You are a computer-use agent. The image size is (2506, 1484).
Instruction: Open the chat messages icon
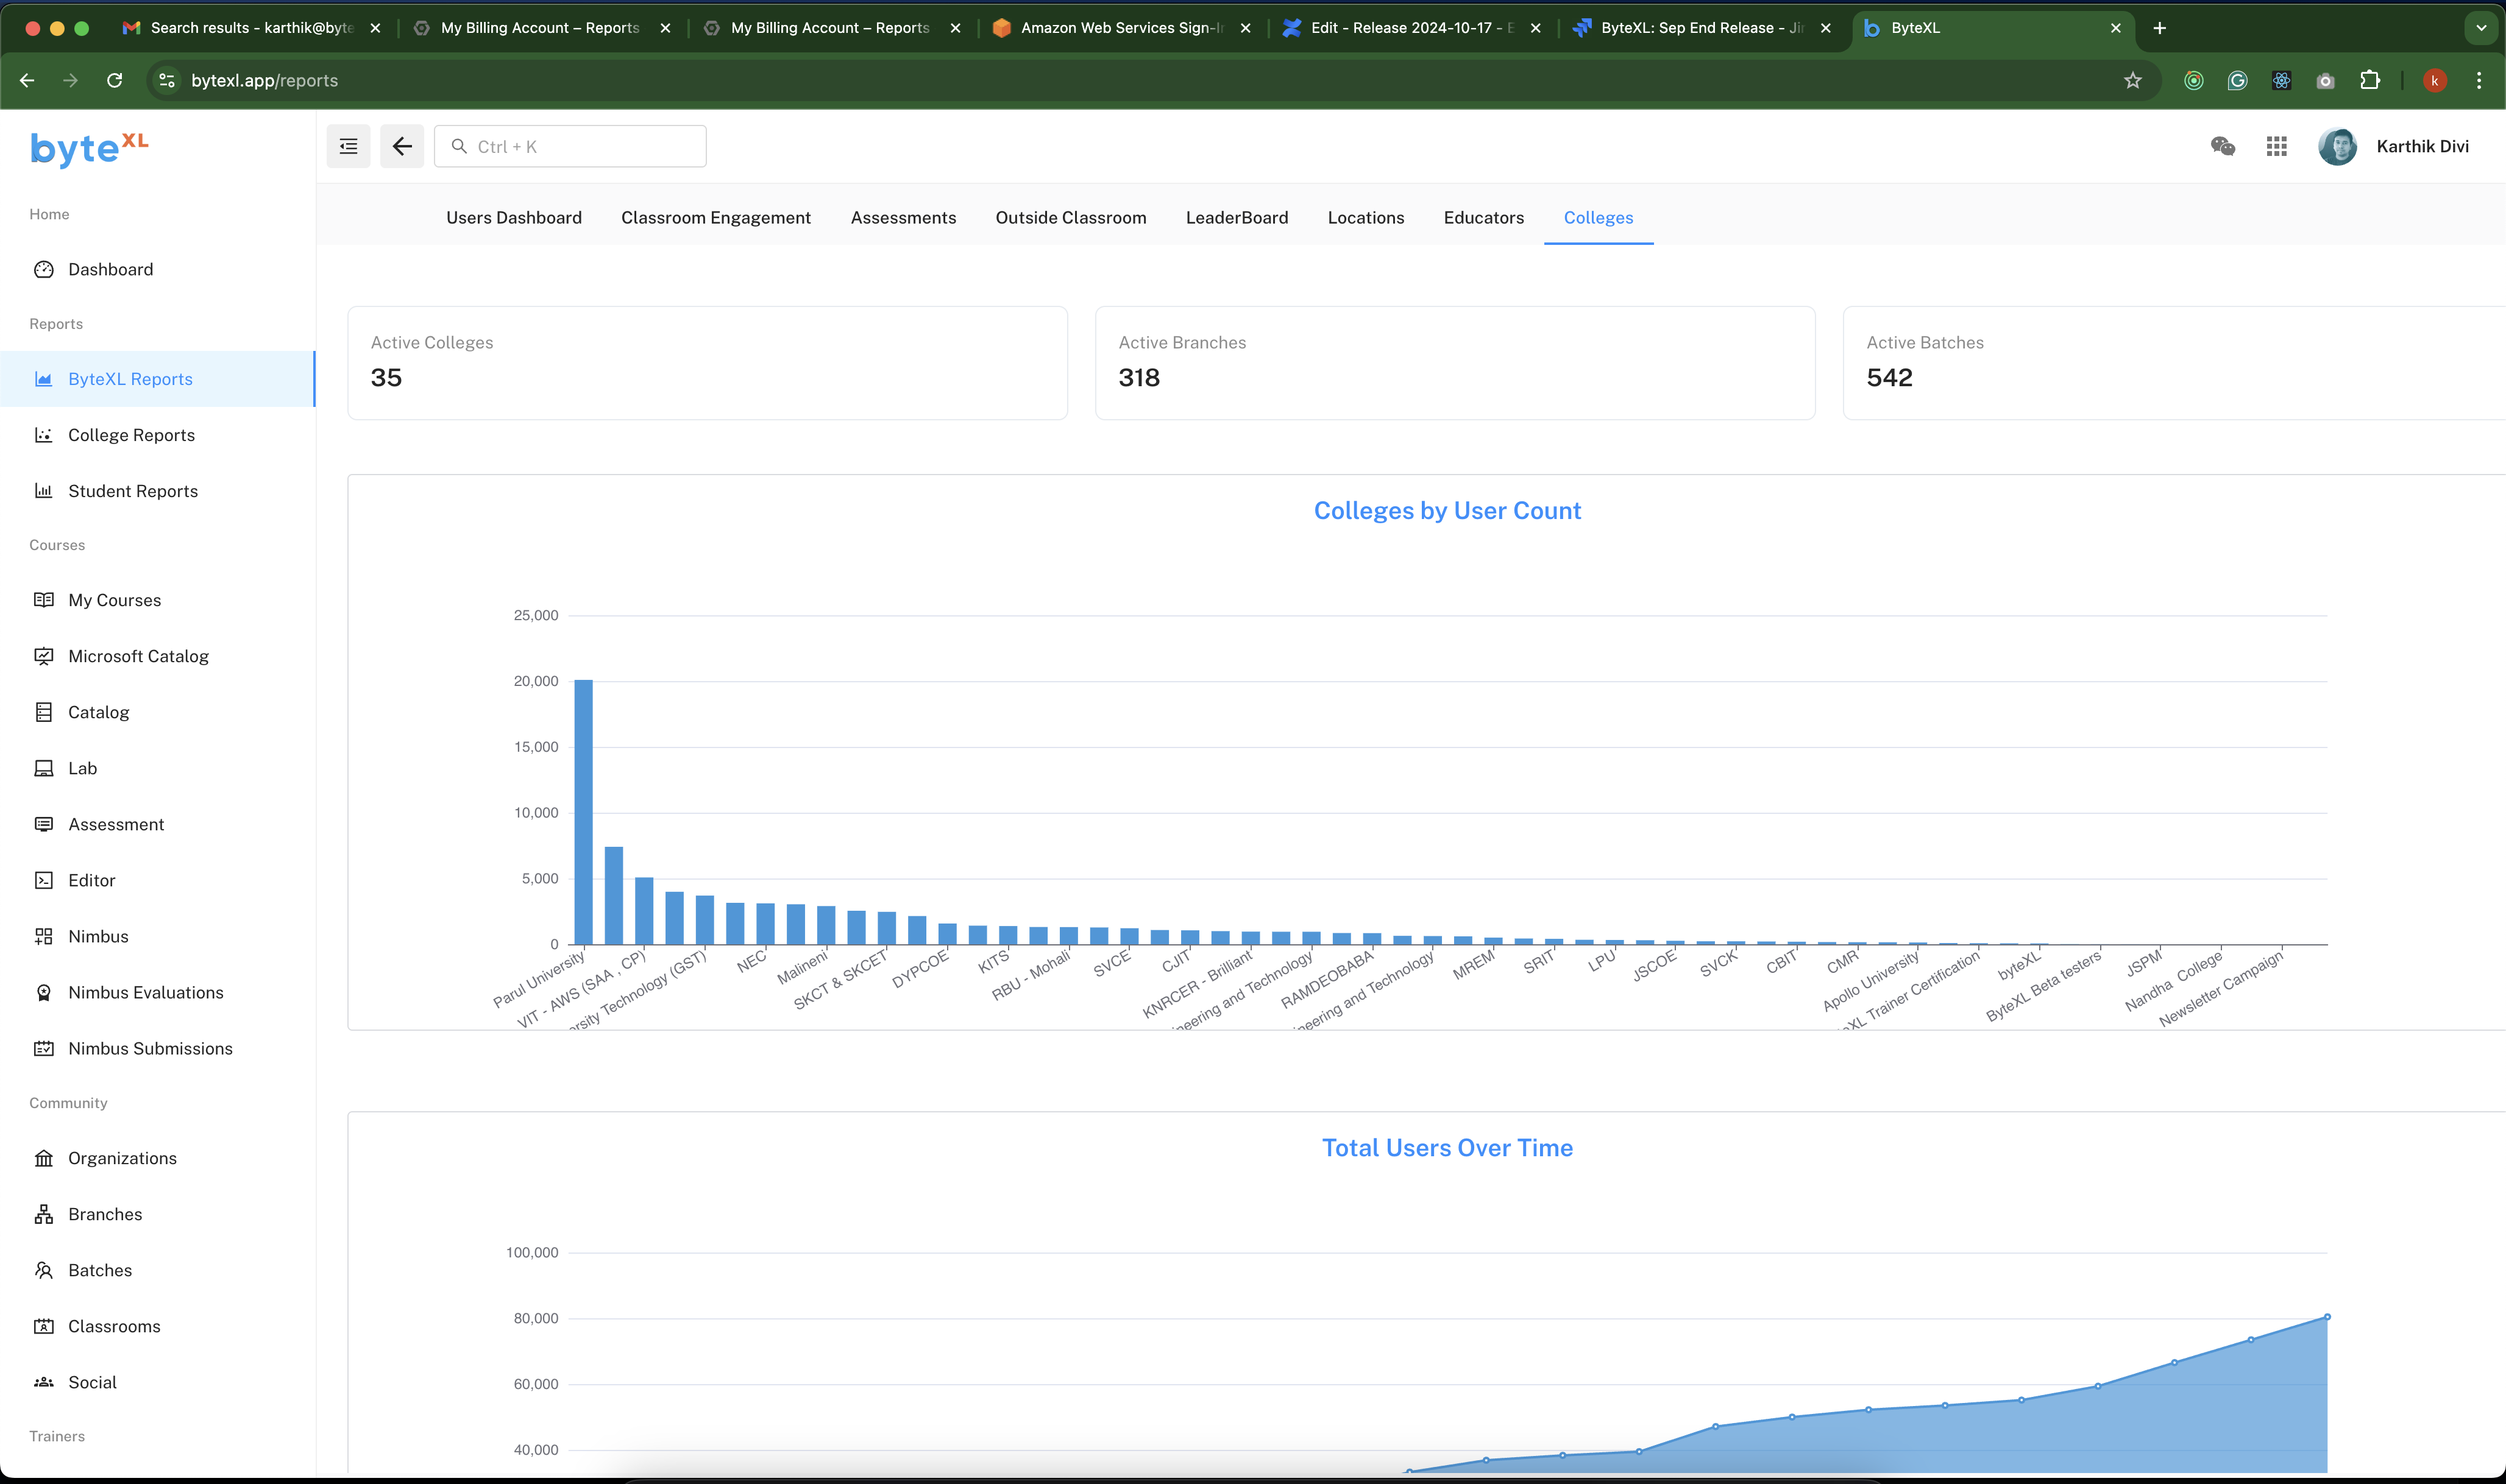tap(2222, 146)
